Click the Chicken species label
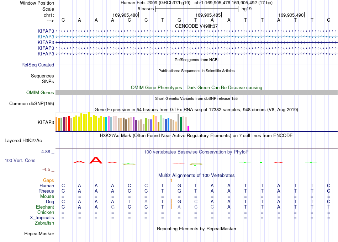Viewport: 338px width, 242px height. tap(46, 212)
